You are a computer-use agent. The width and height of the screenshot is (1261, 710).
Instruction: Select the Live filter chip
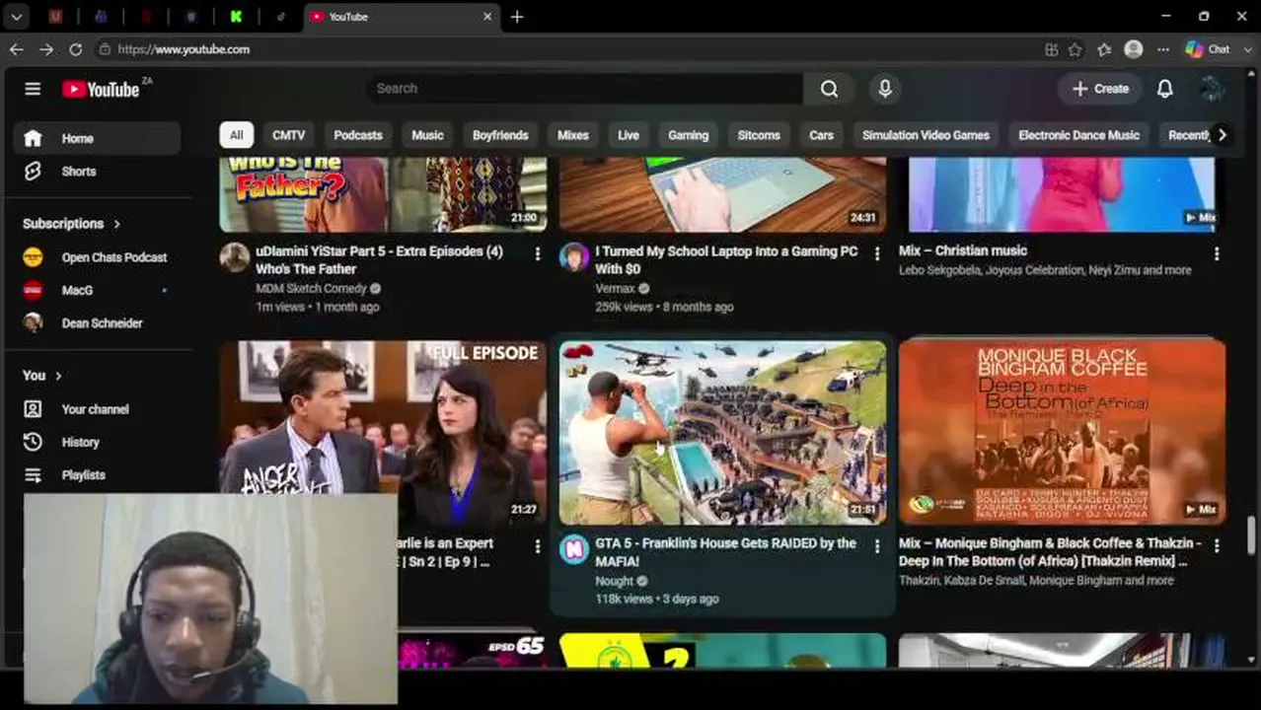[x=629, y=135]
